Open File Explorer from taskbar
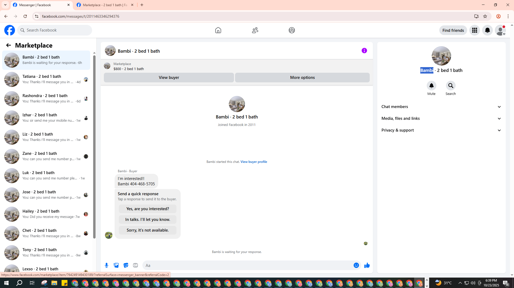This screenshot has height=288, width=514. pos(54,283)
